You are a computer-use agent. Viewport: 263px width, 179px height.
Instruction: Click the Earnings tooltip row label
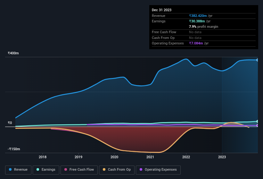click(159, 21)
